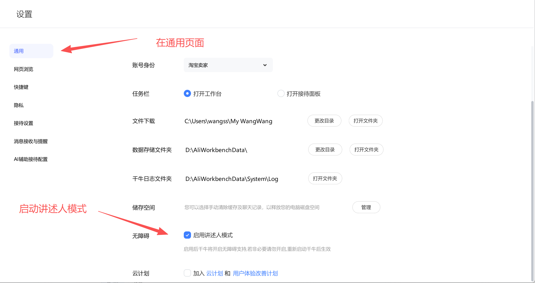Open the 云计划 link
This screenshot has height=283, width=535.
click(215, 273)
